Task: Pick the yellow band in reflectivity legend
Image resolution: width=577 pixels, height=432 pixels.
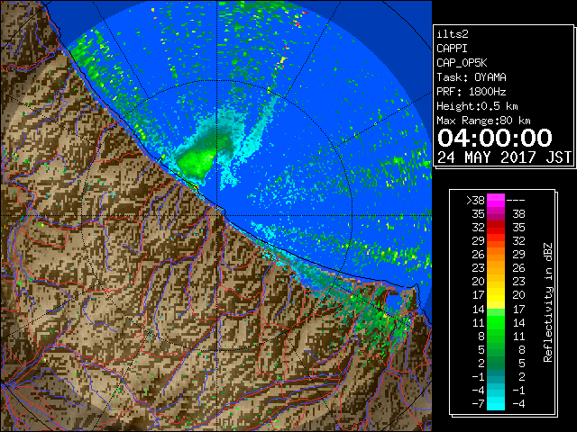Action: click(496, 295)
